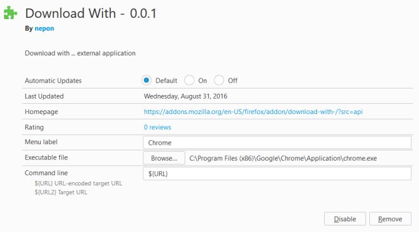Set automatic updates to Off
This screenshot has width=419, height=232.
pos(219,80)
